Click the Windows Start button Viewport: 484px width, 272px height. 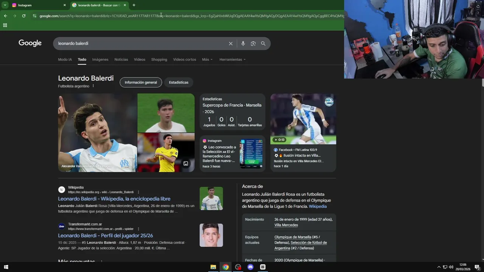[x=6, y=267]
